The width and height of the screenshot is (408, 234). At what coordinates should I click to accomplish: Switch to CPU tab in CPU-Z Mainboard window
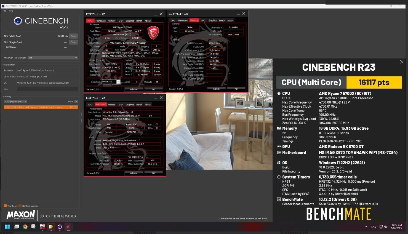[x=90, y=105]
